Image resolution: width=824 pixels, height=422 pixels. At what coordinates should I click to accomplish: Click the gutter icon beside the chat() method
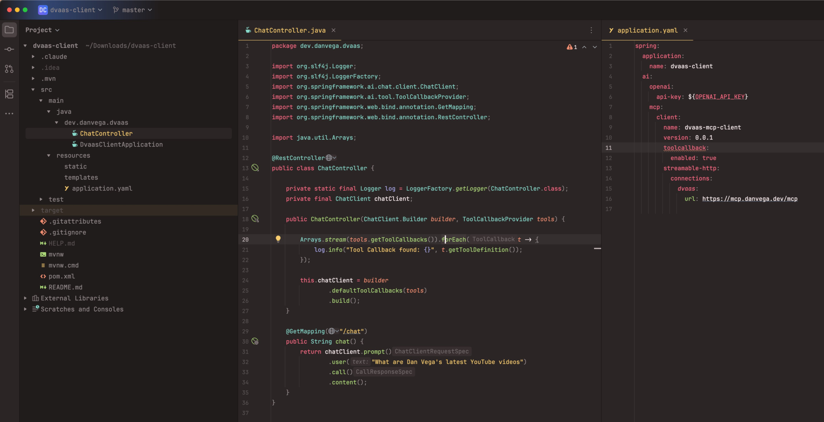tap(255, 341)
